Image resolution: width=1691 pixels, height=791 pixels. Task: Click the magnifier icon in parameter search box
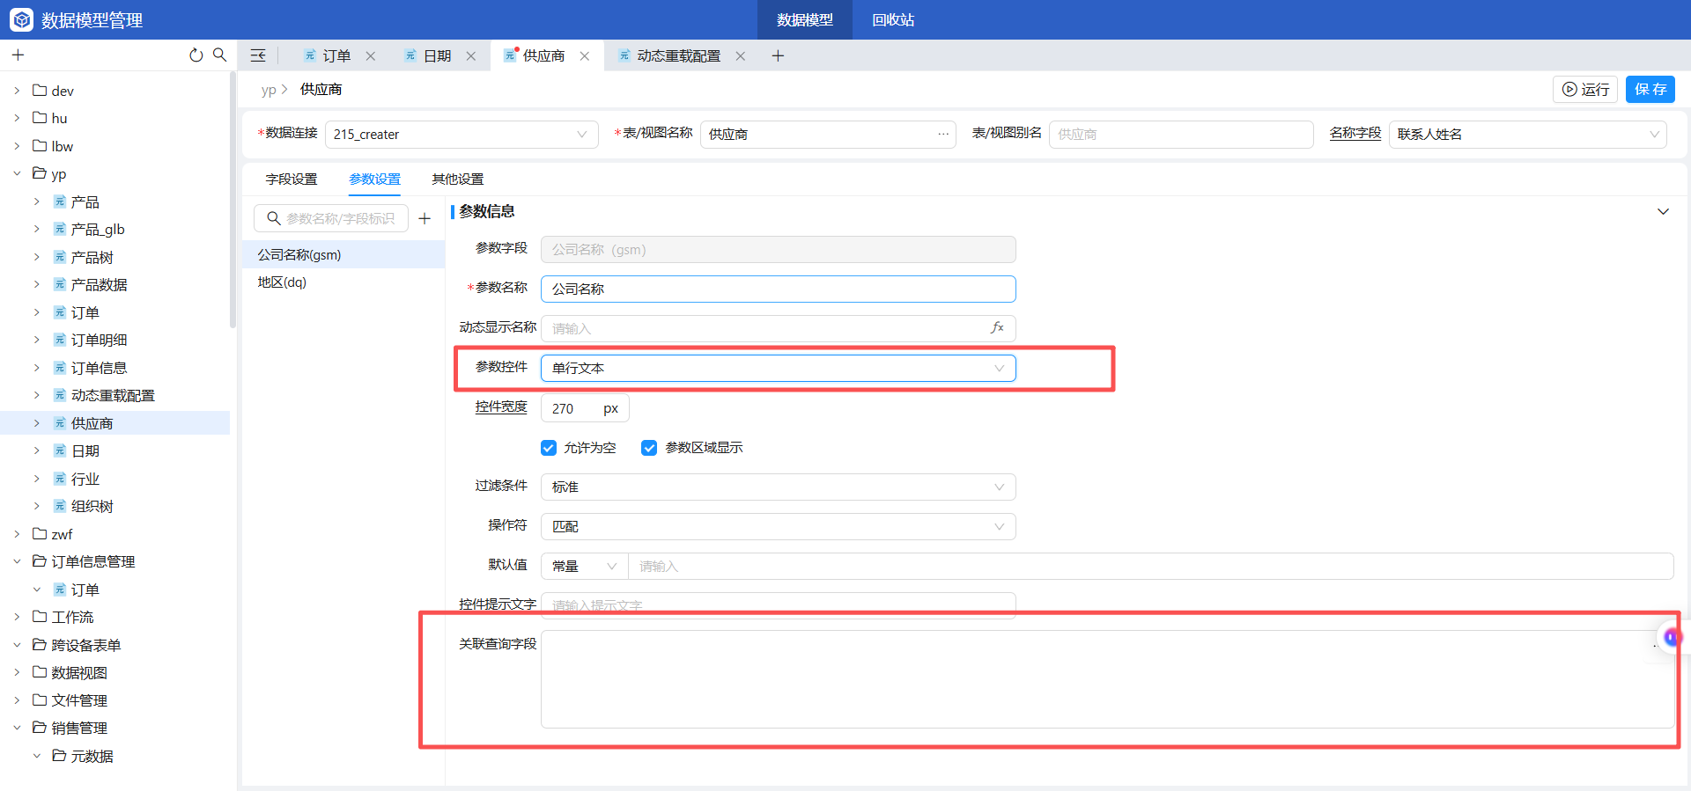click(274, 218)
